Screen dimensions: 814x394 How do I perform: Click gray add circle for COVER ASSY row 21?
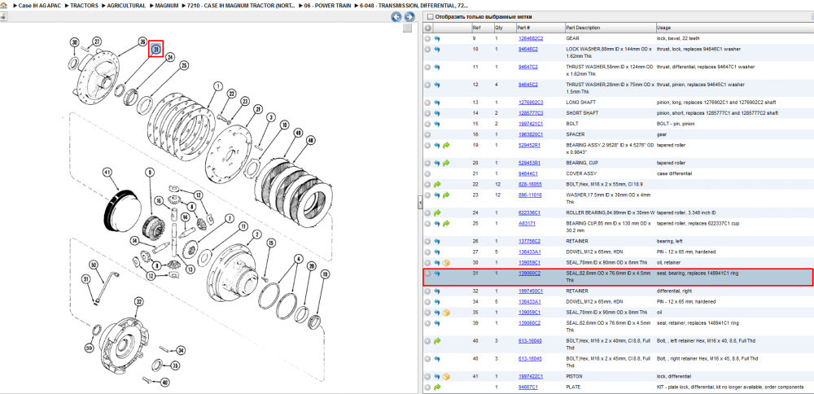(428, 173)
